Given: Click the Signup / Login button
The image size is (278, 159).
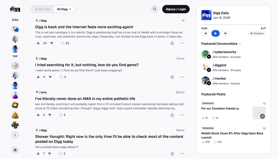Looking at the screenshot, I should click(x=176, y=9).
